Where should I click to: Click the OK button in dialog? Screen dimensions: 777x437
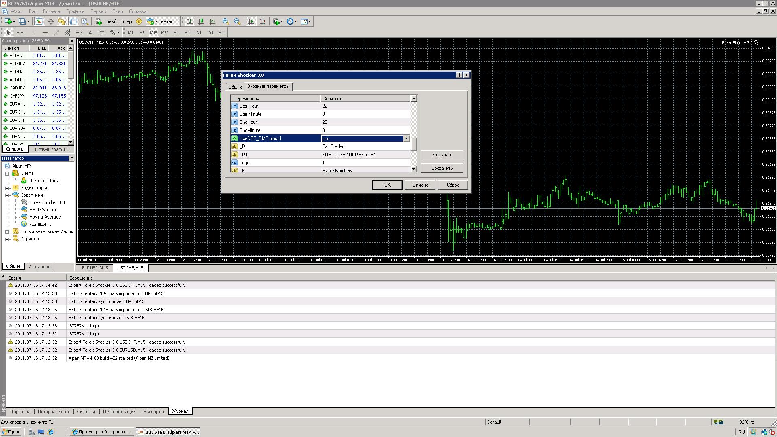pyautogui.click(x=387, y=185)
